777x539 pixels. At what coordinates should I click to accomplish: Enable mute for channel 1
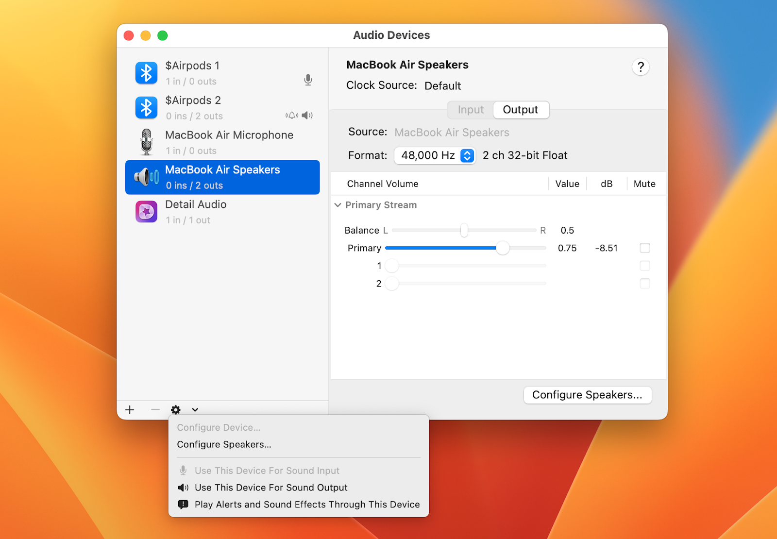pyautogui.click(x=645, y=266)
